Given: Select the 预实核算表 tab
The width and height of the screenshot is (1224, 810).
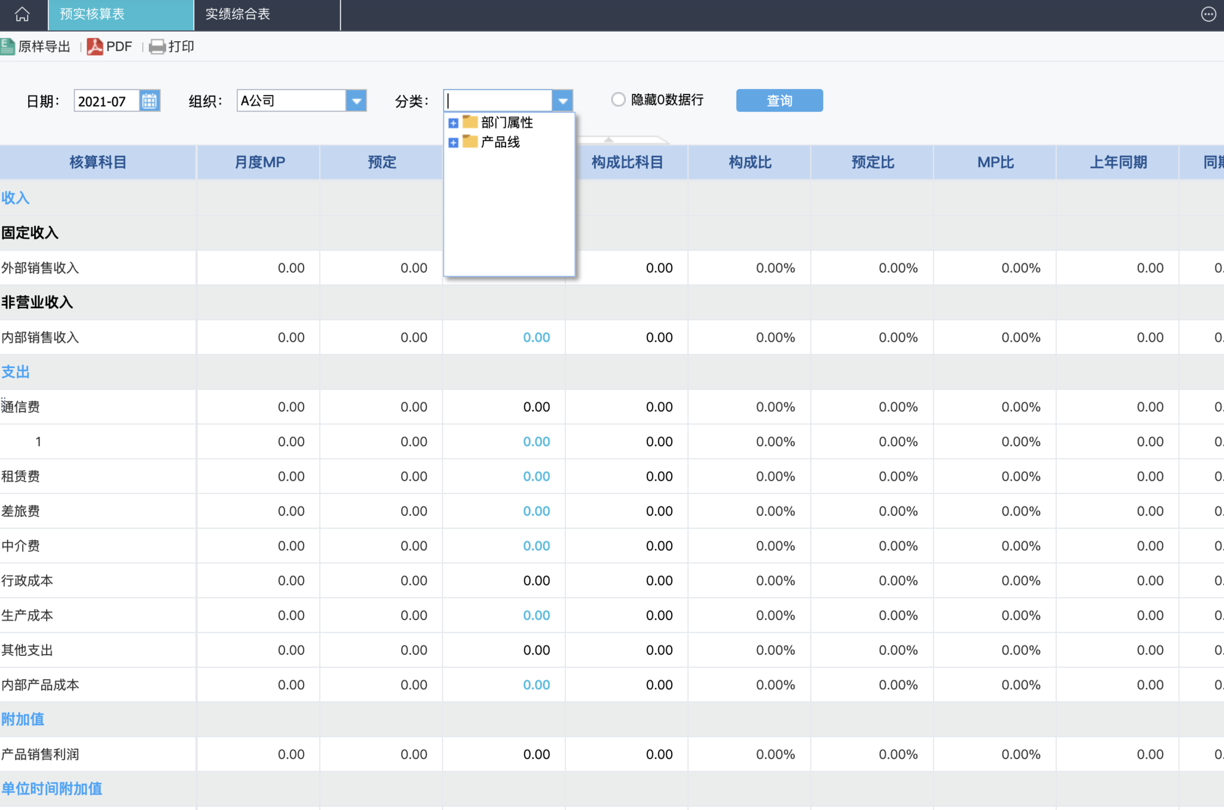Looking at the screenshot, I should pyautogui.click(x=93, y=14).
